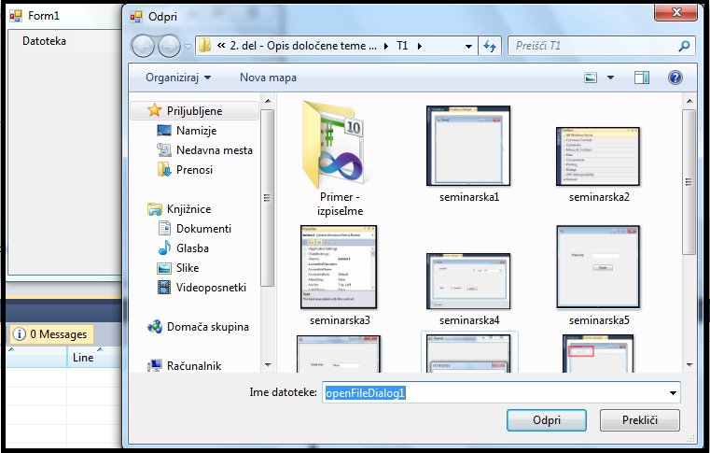Open the file name combo box dropdown
710x453 pixels.
coord(674,393)
